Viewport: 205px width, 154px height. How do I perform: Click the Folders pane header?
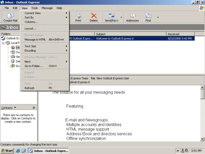pos(10,34)
